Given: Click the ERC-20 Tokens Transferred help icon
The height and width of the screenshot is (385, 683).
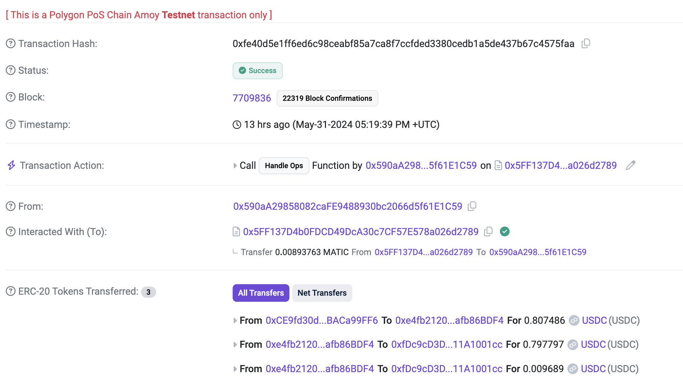Looking at the screenshot, I should 11,291.
